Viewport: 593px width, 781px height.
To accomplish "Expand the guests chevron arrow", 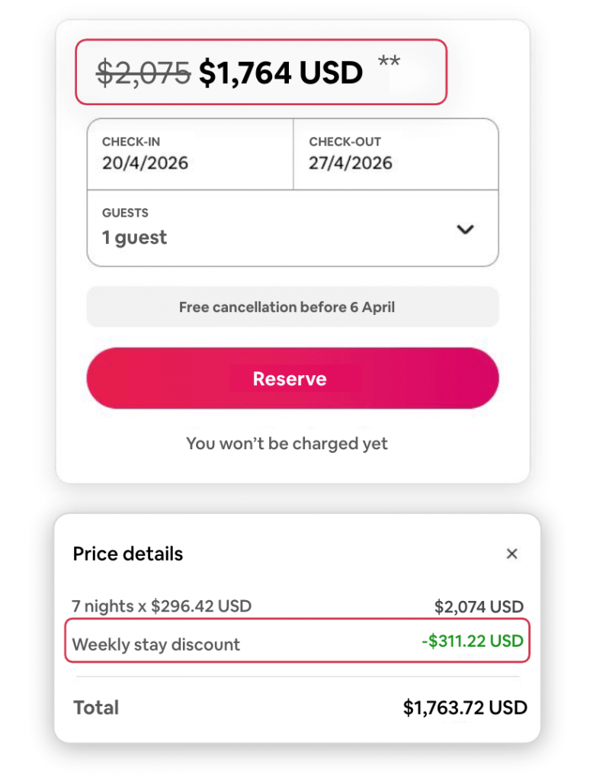I will 465,230.
